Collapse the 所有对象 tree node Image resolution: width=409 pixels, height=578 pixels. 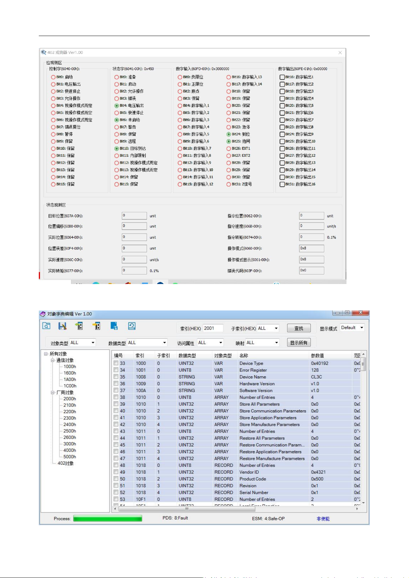point(46,354)
